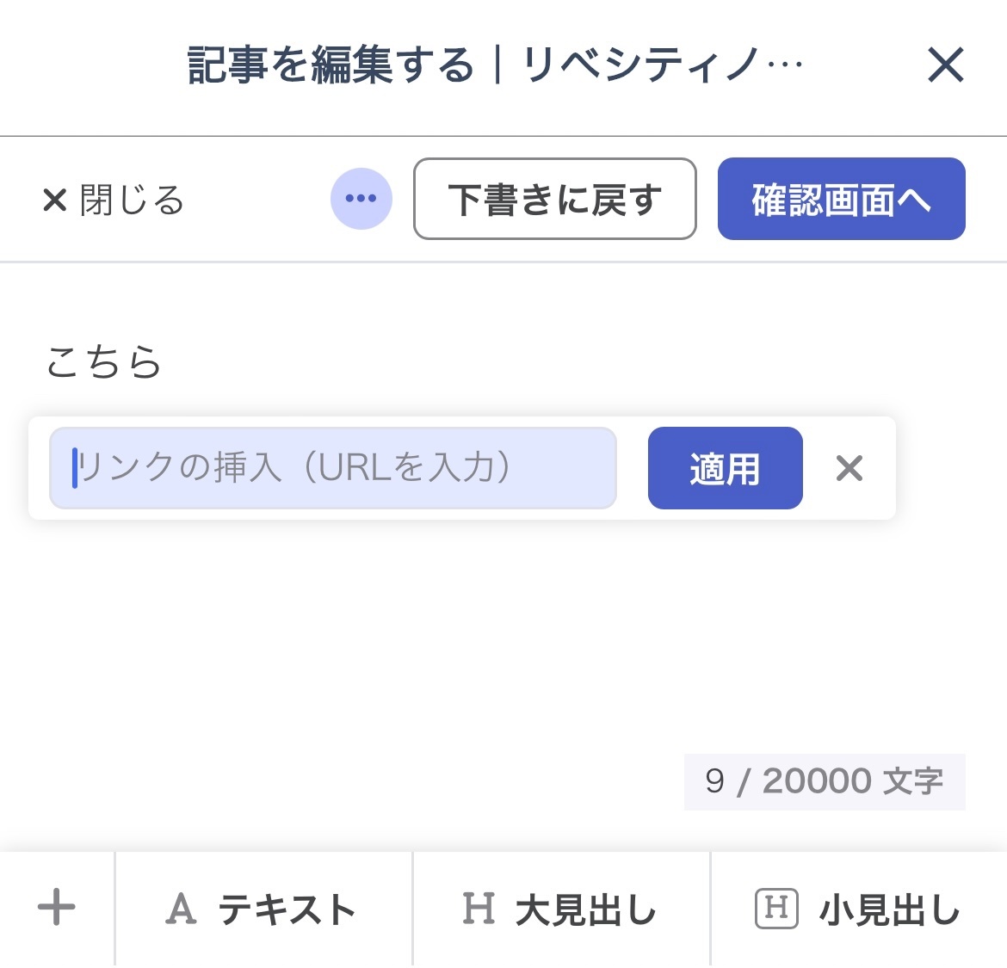
Task: Click the empty editor area below link popup
Action: [x=504, y=636]
